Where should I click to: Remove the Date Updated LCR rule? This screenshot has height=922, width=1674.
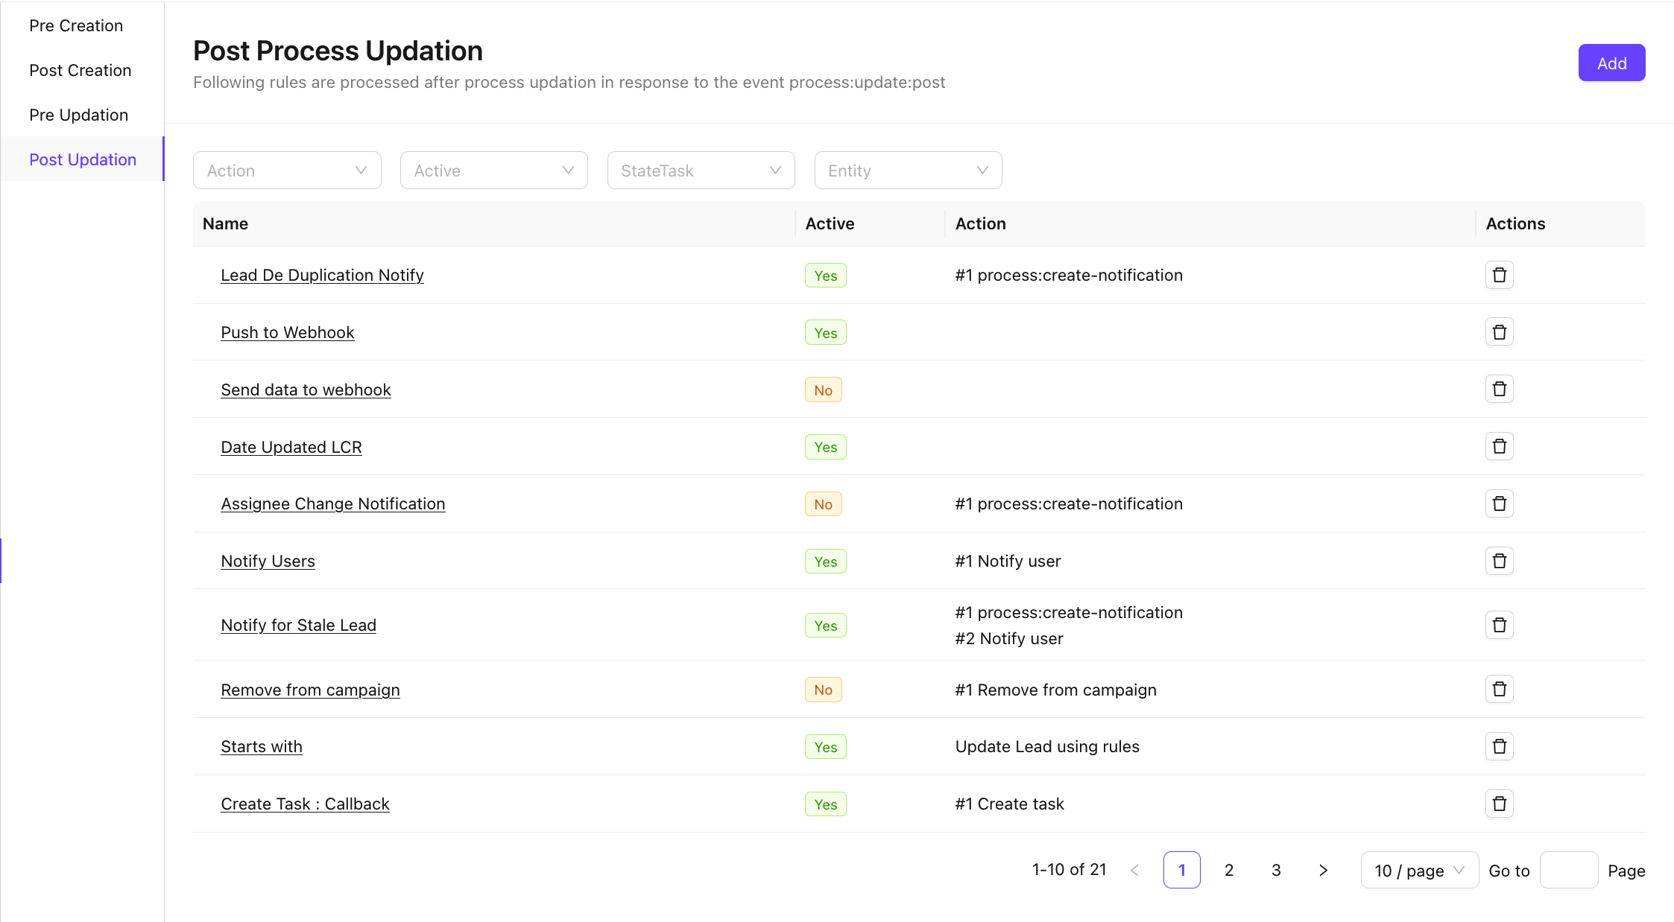[1499, 447]
